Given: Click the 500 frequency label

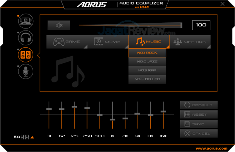Looking at the screenshot, I should 100,136.
